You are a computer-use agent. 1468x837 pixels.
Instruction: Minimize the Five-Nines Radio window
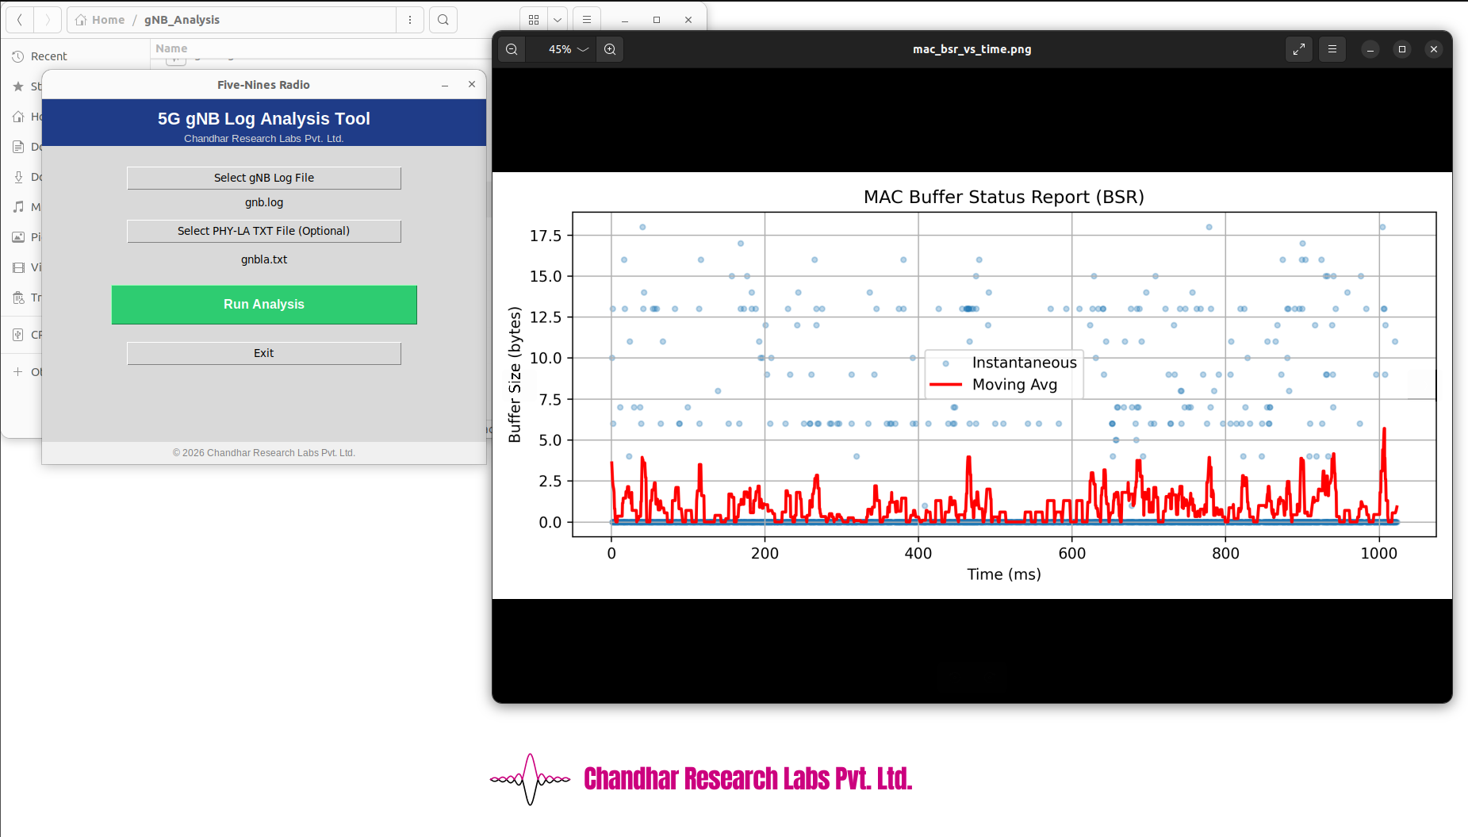(x=445, y=85)
